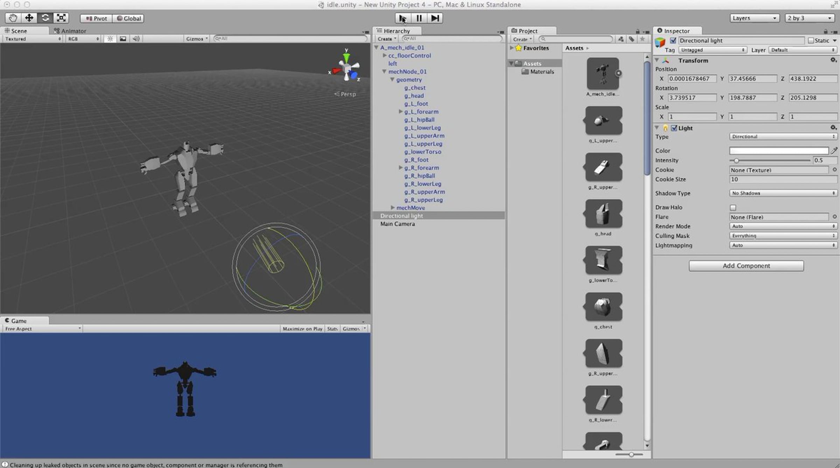Image resolution: width=840 pixels, height=468 pixels.
Task: Open the Textured draw mode dropdown
Action: pyautogui.click(x=33, y=39)
